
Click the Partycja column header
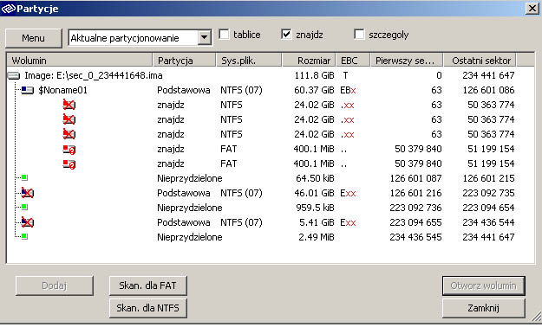coord(184,61)
